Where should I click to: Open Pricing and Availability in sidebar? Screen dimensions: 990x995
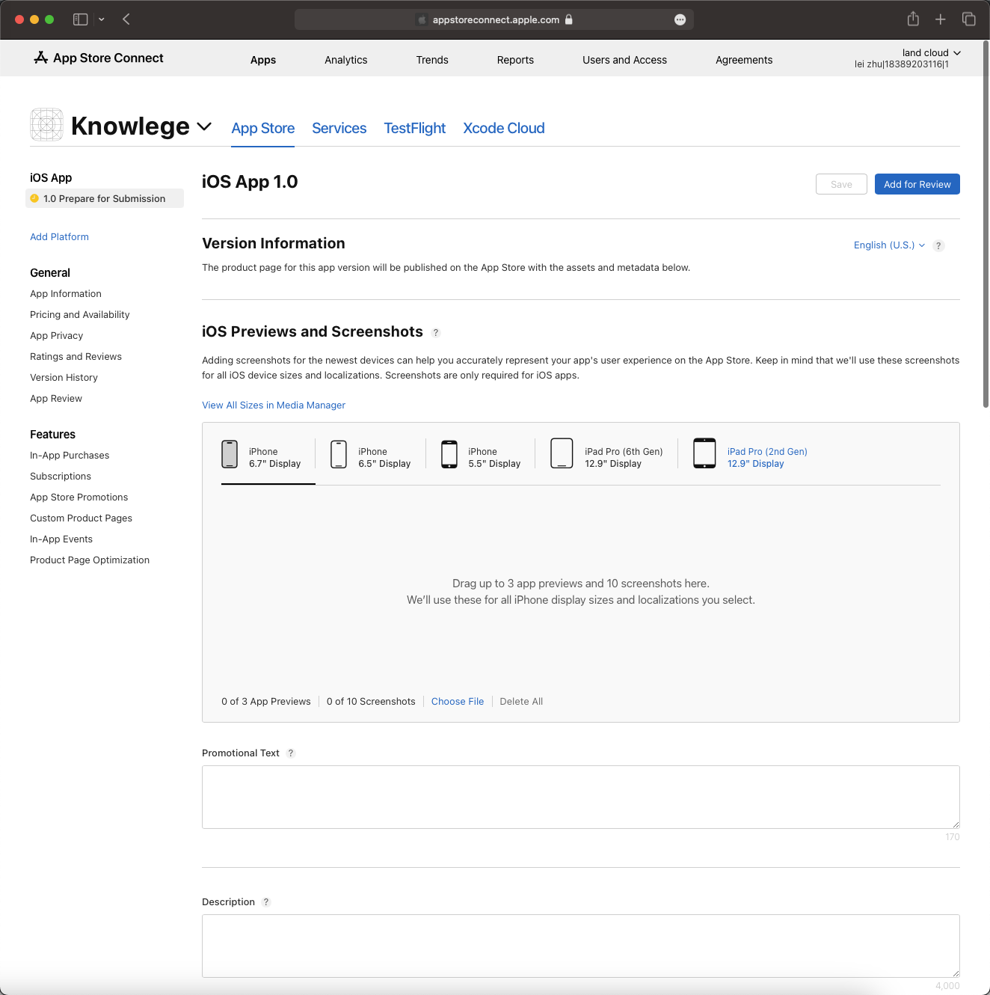(80, 315)
